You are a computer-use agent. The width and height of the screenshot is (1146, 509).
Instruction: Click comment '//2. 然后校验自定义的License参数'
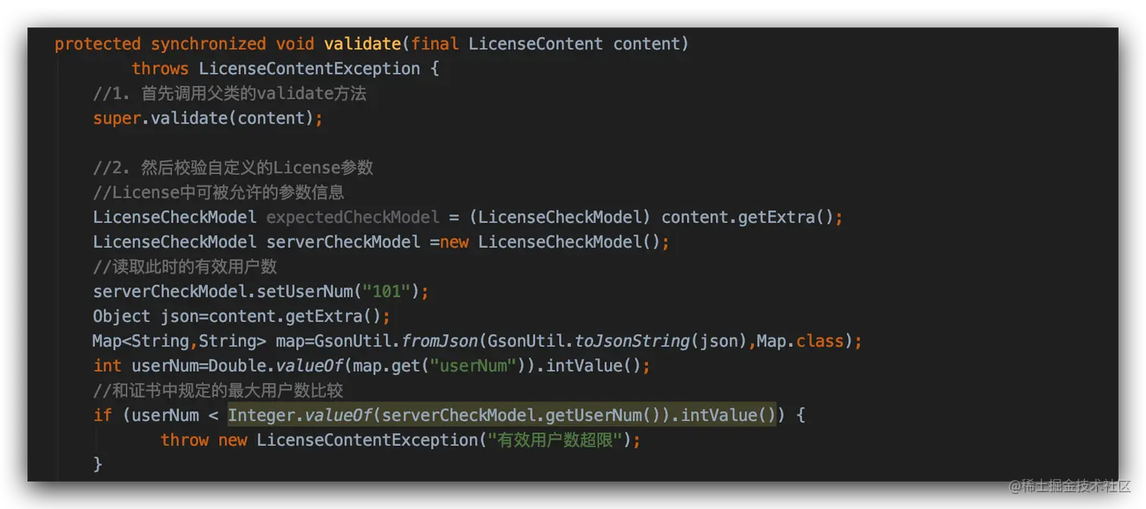pyautogui.click(x=233, y=167)
